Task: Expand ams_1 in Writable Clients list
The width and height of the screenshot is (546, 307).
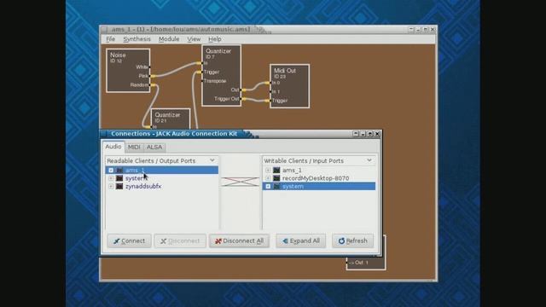Action: (x=268, y=171)
